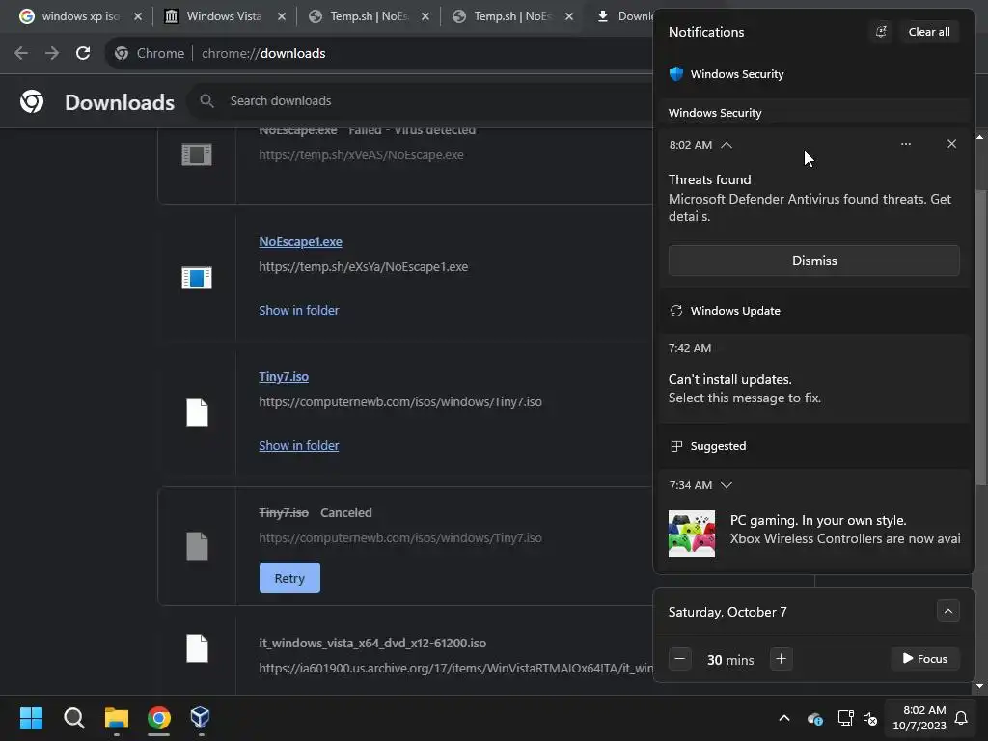This screenshot has width=988, height=741.
Task: Click the Chrome back arrow
Action: coord(21,54)
